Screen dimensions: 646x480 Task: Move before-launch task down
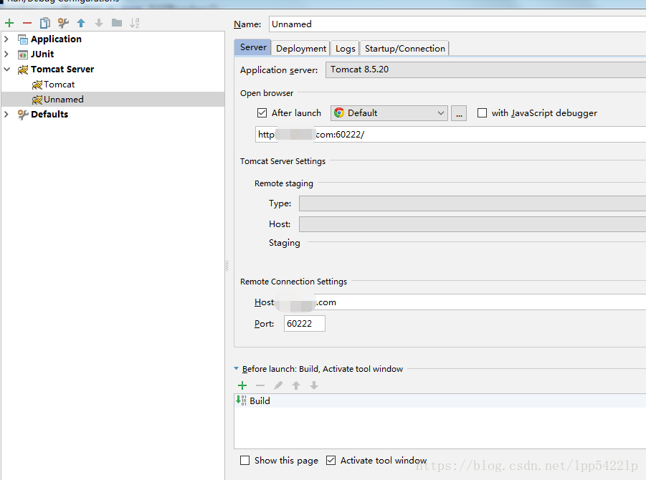tap(314, 385)
